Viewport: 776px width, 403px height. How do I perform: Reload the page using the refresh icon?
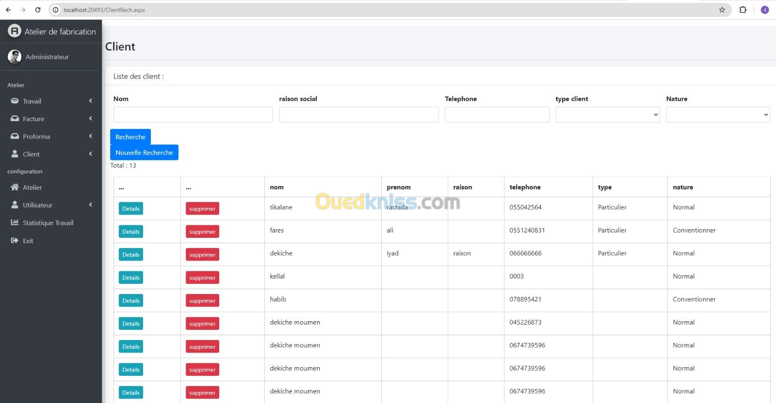tap(38, 10)
